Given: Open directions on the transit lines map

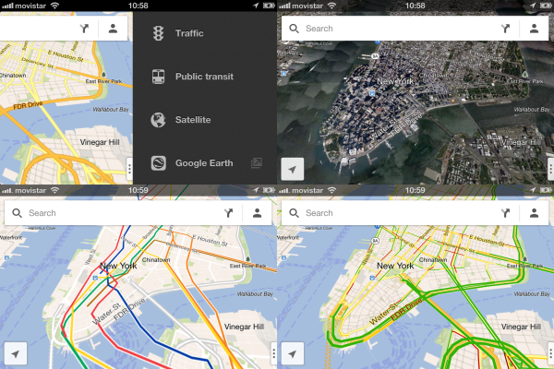Looking at the screenshot, I should click(228, 213).
